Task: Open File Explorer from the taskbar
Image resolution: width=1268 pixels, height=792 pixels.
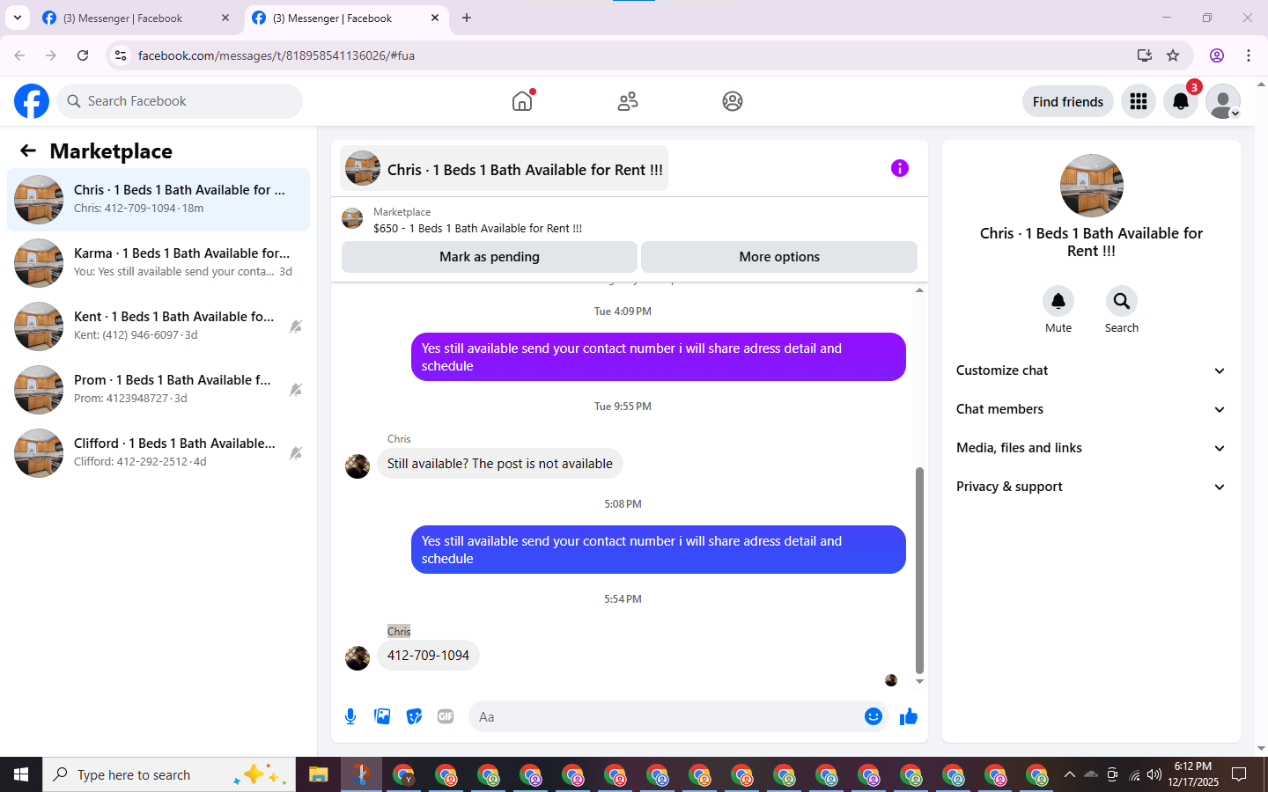Action: tap(318, 774)
